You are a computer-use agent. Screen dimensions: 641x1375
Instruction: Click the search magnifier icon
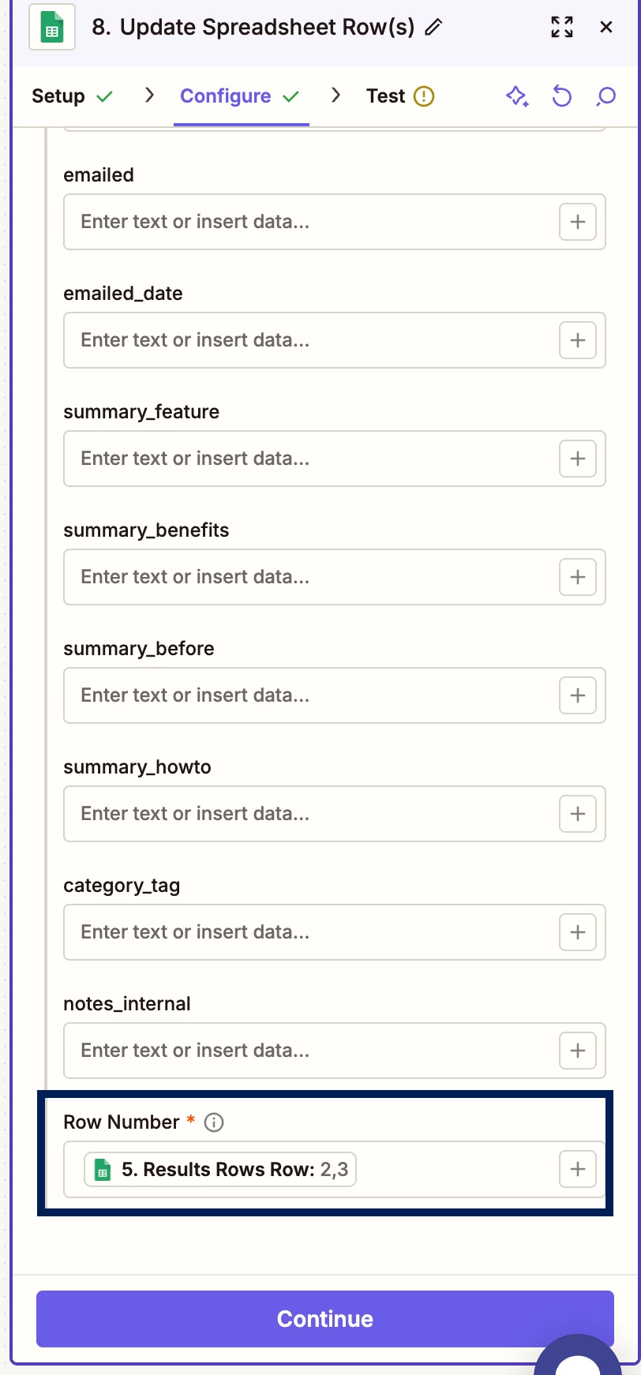(x=605, y=96)
